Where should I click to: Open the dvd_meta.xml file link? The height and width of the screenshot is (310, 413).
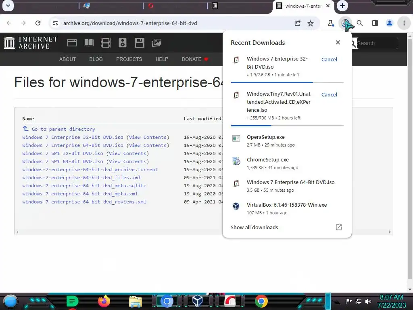tap(80, 194)
